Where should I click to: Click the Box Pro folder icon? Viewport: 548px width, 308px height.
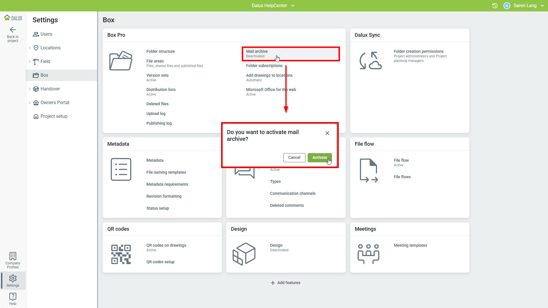121,61
